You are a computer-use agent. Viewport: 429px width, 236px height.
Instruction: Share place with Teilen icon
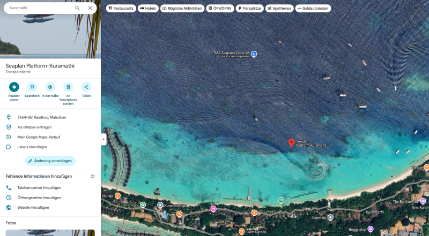click(86, 87)
